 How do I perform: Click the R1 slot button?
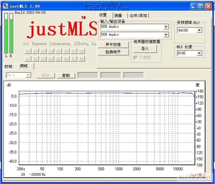point(28,59)
